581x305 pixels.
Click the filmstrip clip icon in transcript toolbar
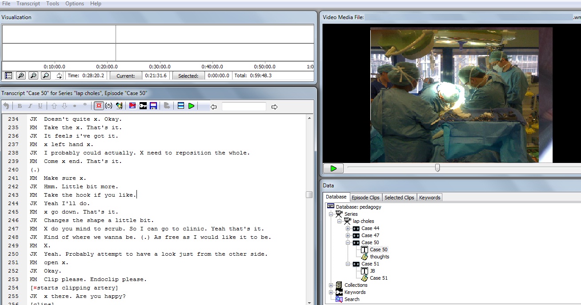tap(132, 106)
